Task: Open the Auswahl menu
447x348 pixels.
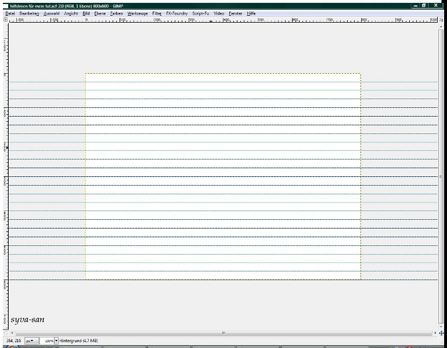Action: (51, 13)
